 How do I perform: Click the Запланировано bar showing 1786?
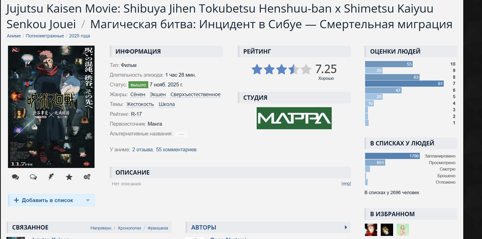pos(392,156)
